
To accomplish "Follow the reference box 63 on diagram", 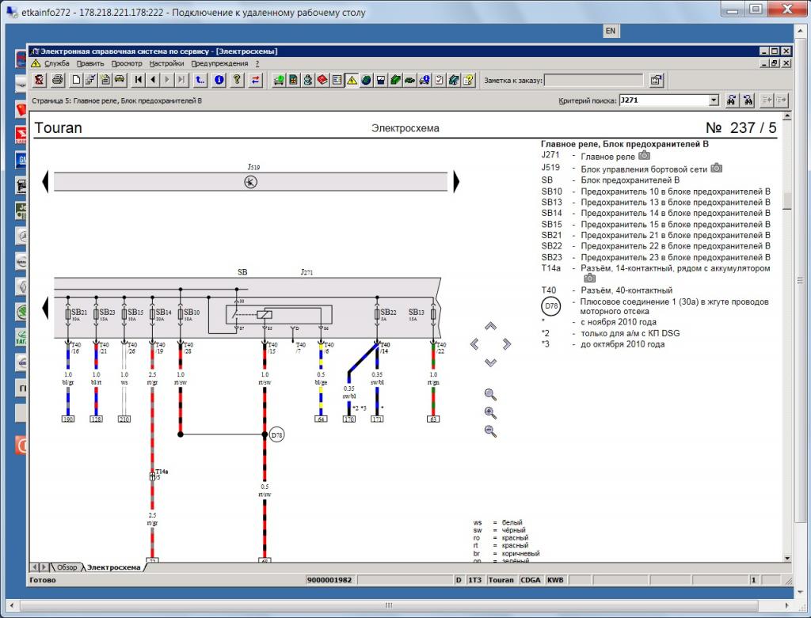I will pyautogui.click(x=433, y=419).
